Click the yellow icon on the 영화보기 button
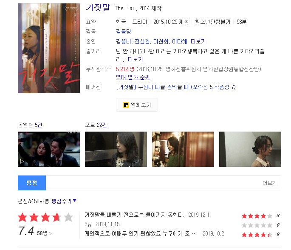 coord(126,105)
